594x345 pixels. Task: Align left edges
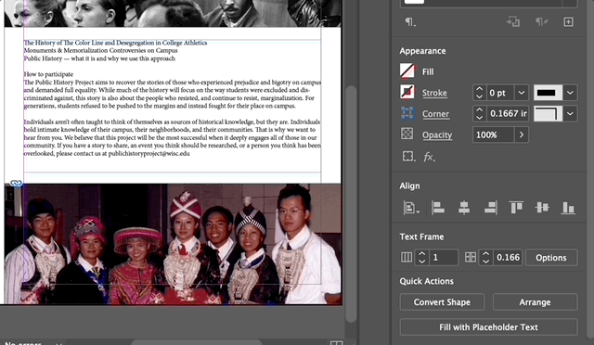[438, 208]
